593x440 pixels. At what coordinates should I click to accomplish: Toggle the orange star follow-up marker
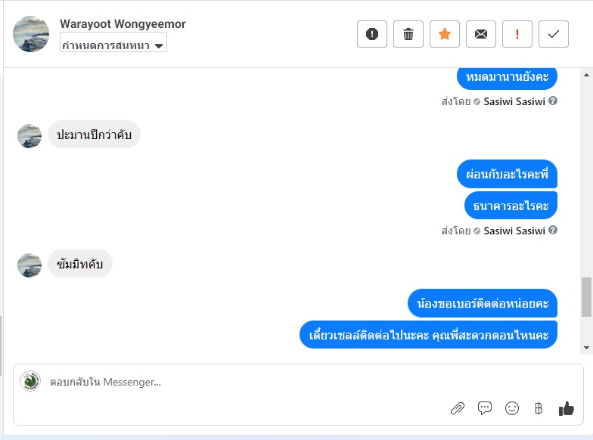click(x=445, y=34)
